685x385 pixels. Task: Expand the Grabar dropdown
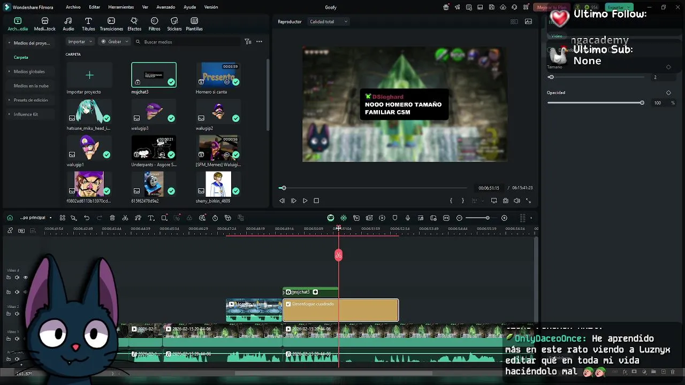[115, 42]
